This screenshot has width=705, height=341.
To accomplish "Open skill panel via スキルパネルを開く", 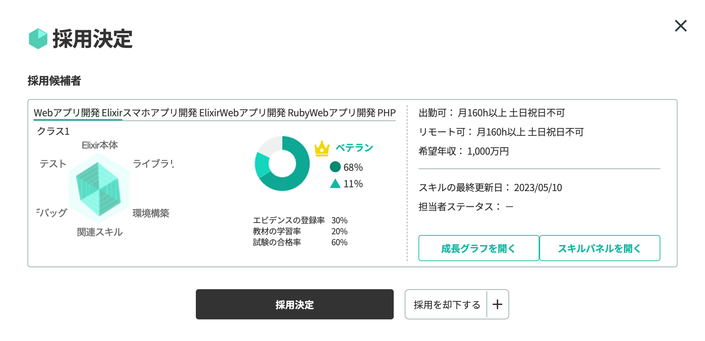I will pyautogui.click(x=600, y=248).
